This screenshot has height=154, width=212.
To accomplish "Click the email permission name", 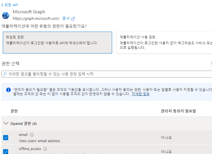I will (23, 135).
